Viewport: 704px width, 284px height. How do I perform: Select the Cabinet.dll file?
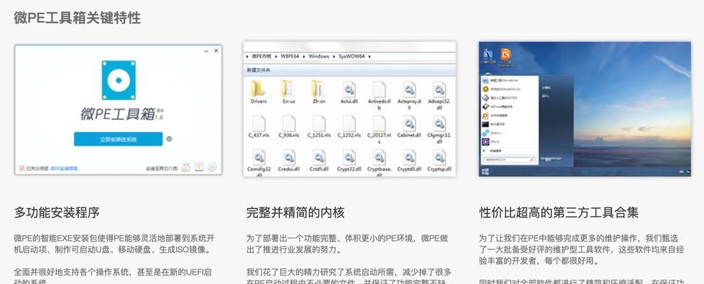[409, 126]
